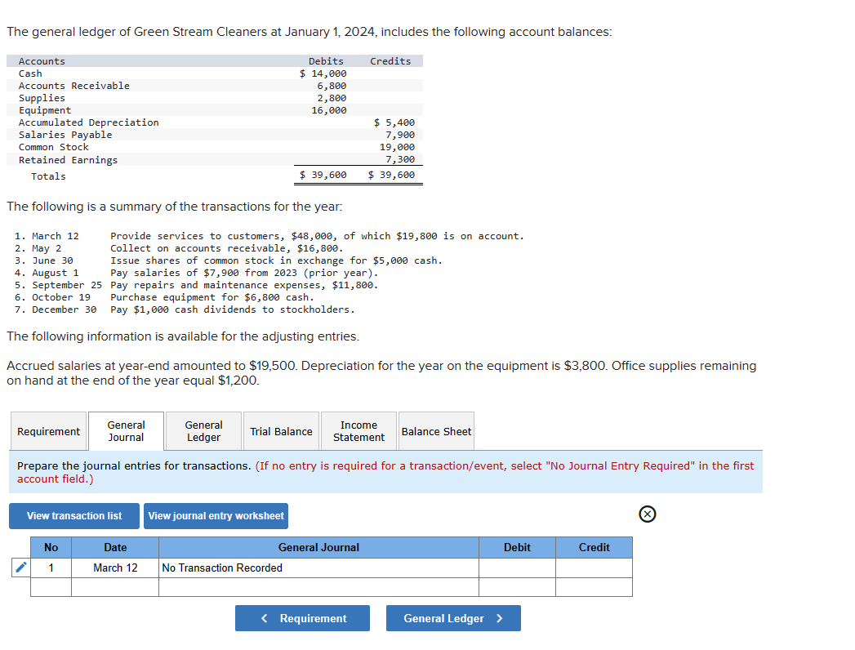Close the journal list with the circled X

click(x=648, y=514)
